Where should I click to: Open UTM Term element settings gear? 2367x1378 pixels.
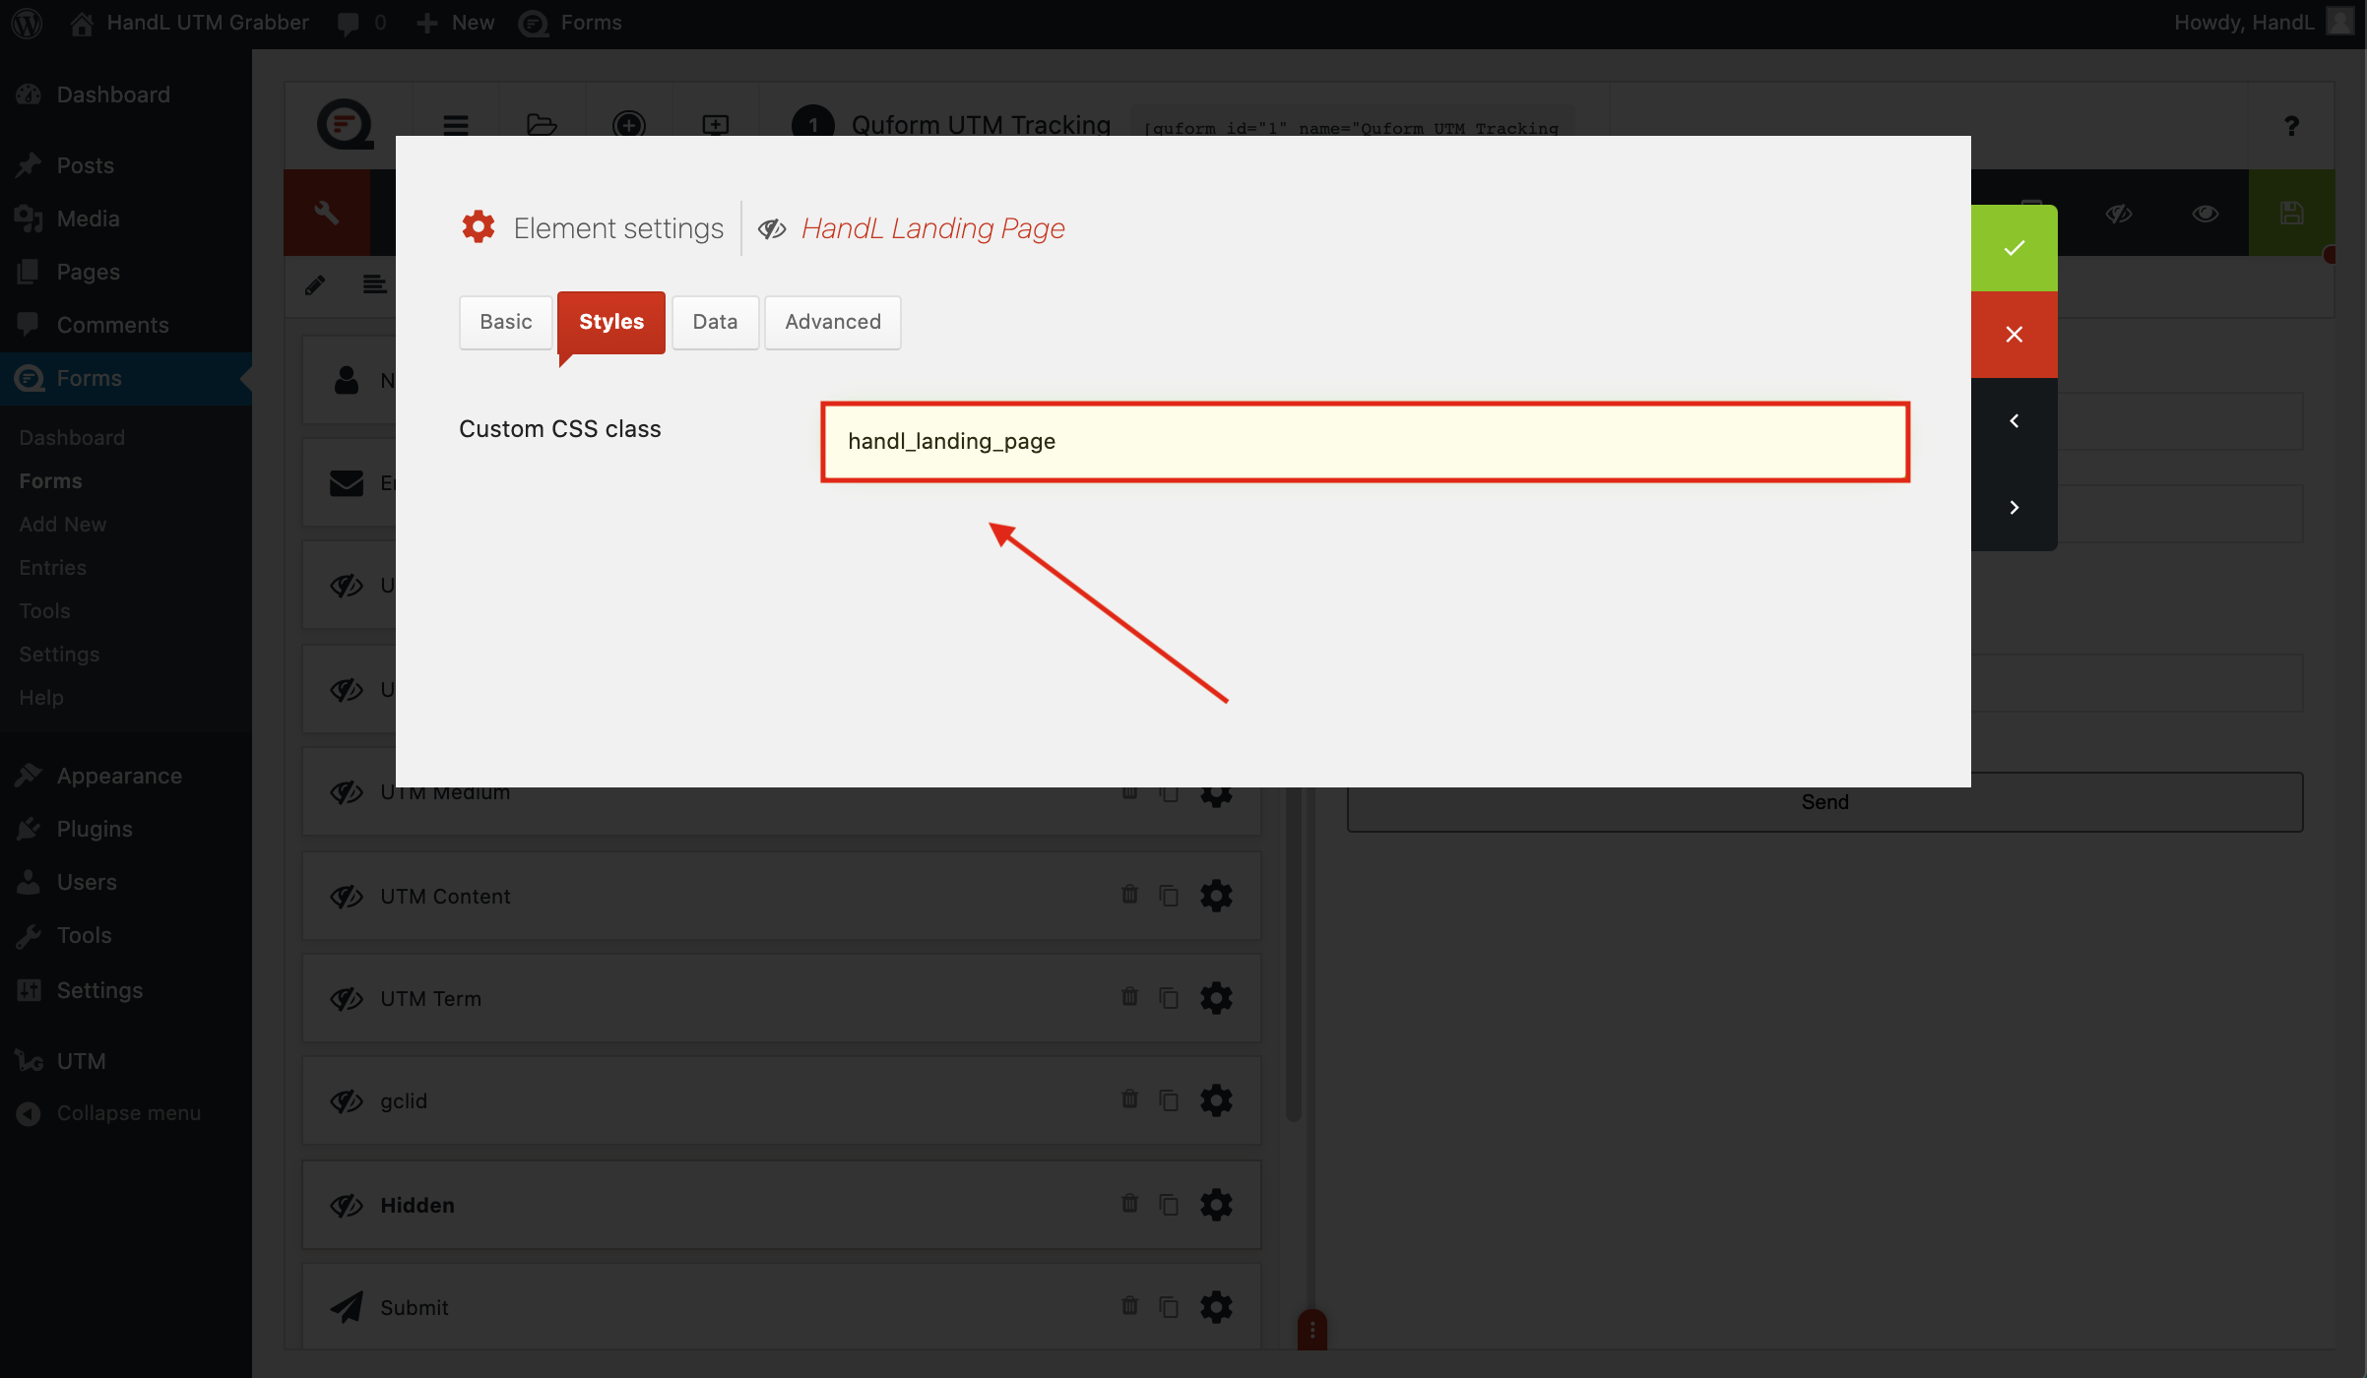tap(1216, 998)
